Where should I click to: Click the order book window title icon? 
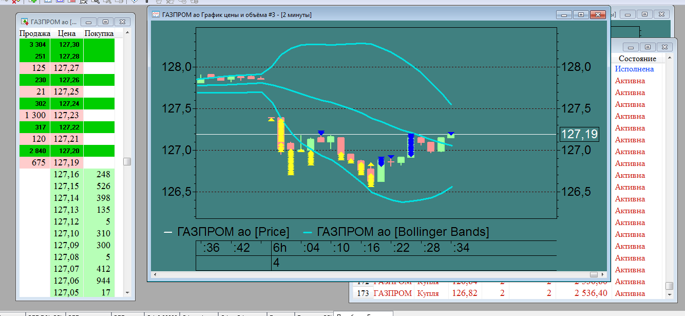click(x=24, y=22)
